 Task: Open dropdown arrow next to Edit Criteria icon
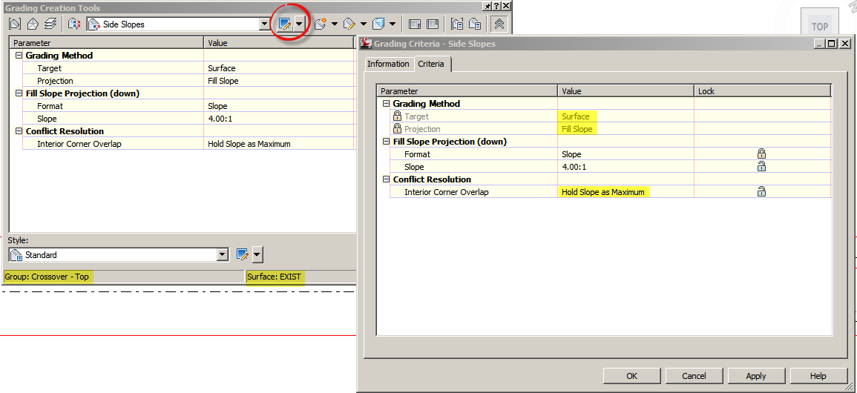299,24
